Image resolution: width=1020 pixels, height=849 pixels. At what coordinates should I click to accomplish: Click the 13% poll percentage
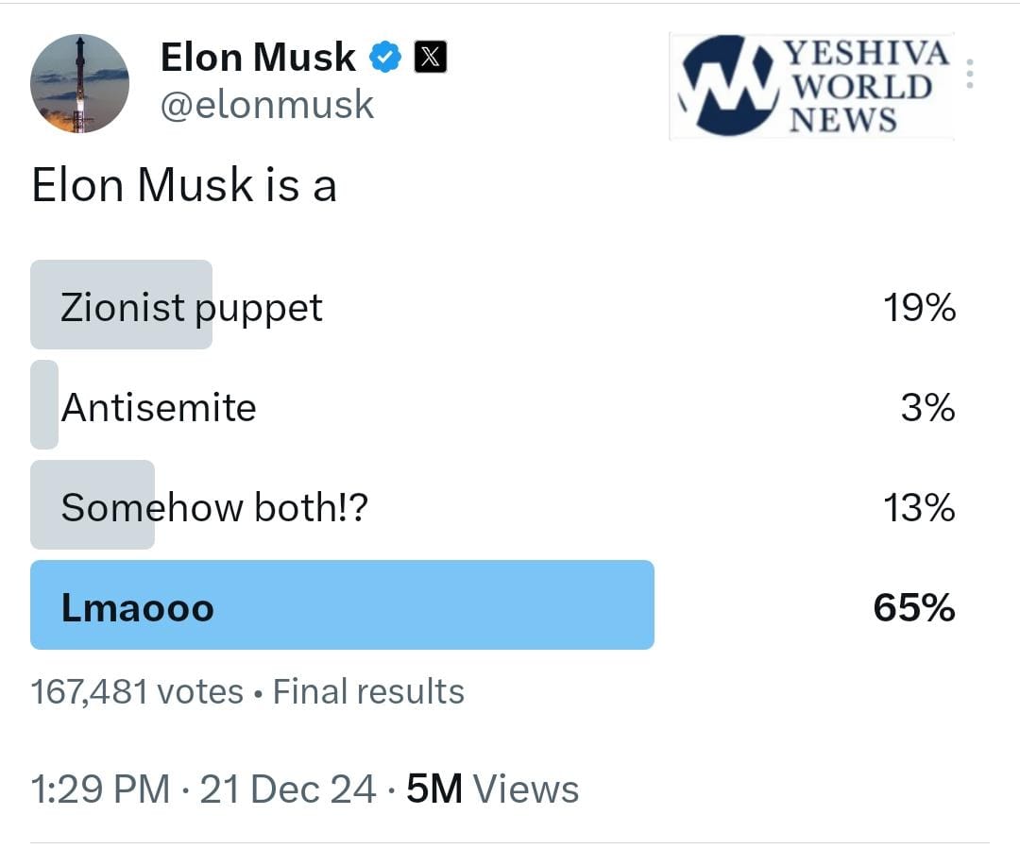919,508
